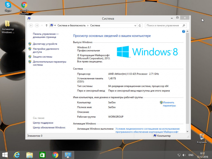
Task: Open the Windows Store taskbar icon
Action: (x=42, y=155)
